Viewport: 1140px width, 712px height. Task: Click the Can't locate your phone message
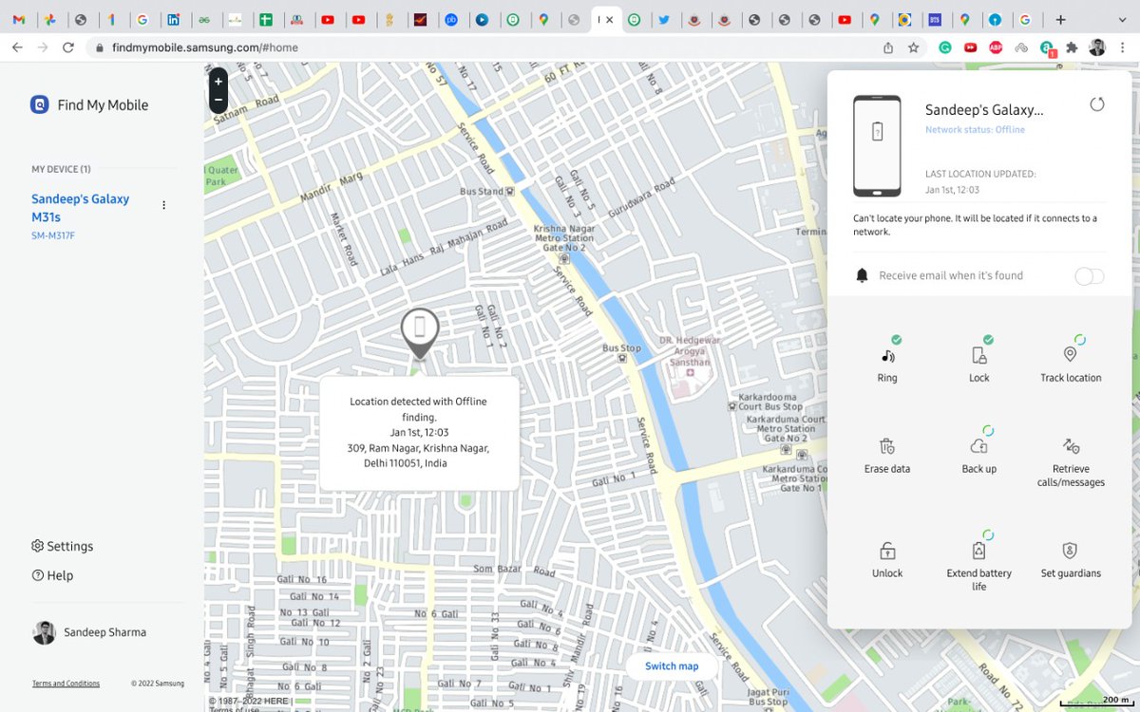tap(975, 225)
